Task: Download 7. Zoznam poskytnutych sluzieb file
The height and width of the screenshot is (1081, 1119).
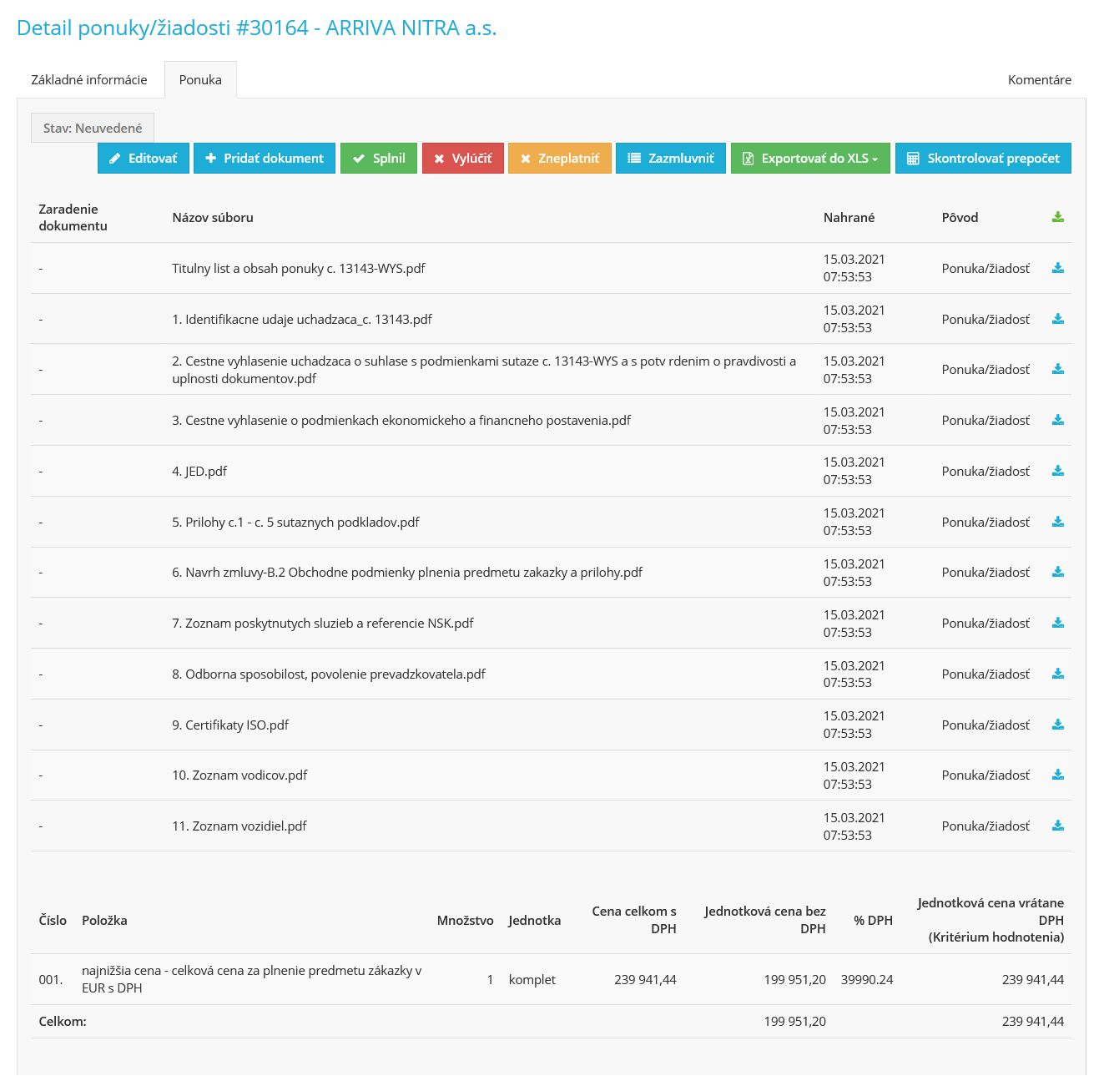Action: 1057,624
